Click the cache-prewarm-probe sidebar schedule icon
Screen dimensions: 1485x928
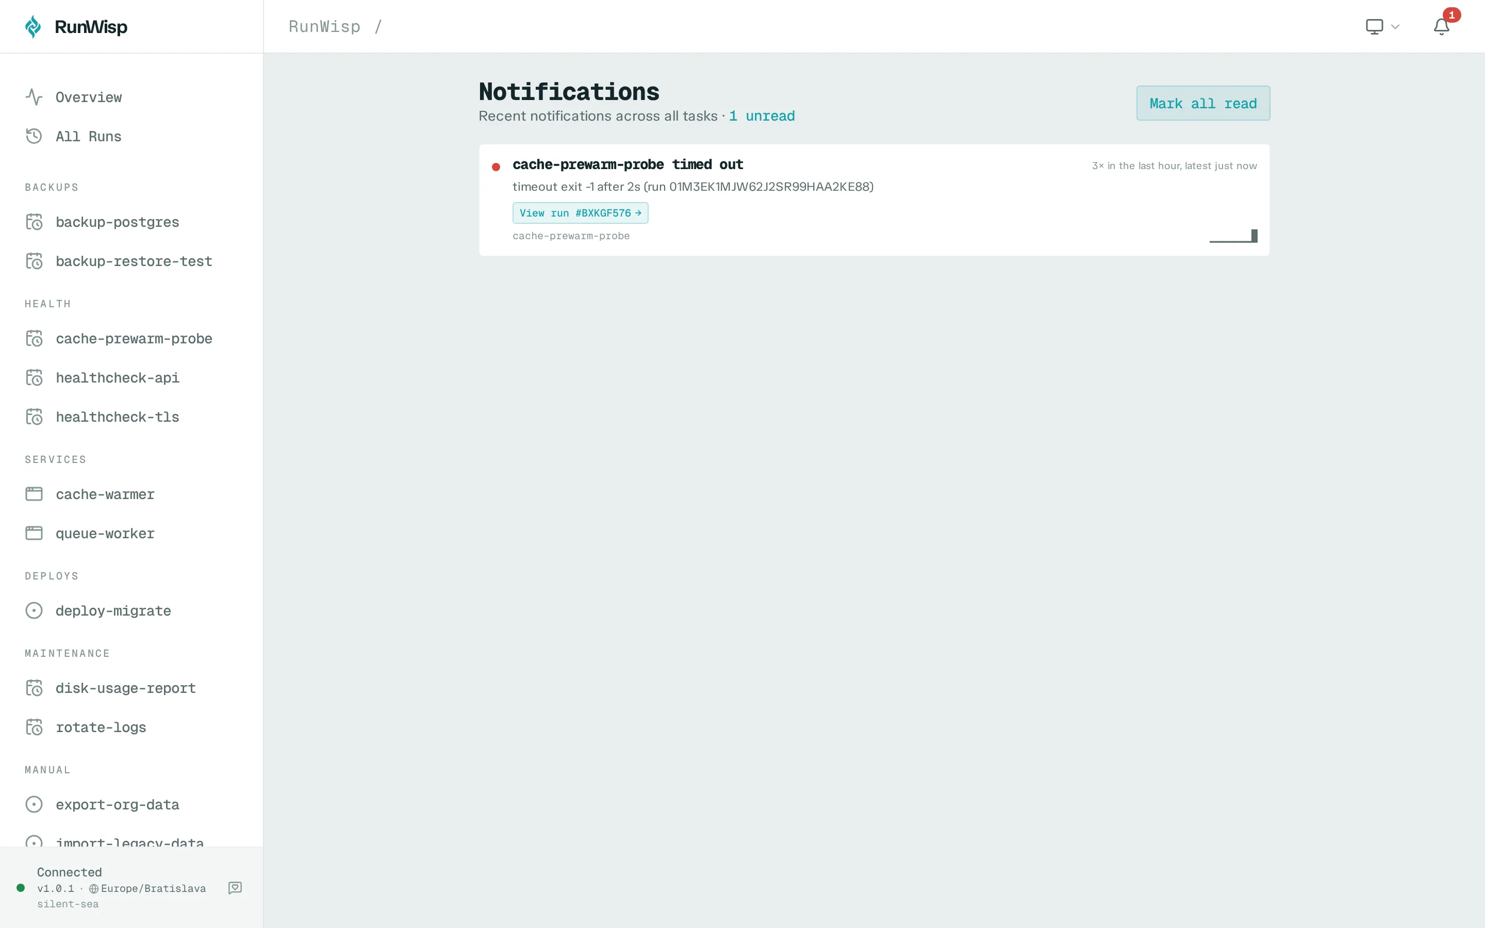click(x=34, y=338)
